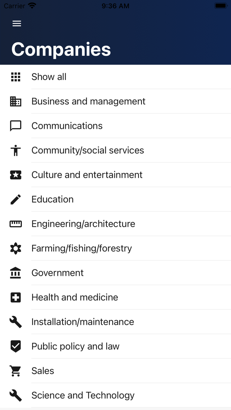Image resolution: width=231 pixels, height=410 pixels.
Task: Tap the building icon for Business and management
Action: (x=16, y=102)
